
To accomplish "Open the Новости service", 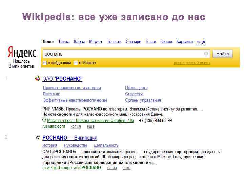I will [114, 42].
